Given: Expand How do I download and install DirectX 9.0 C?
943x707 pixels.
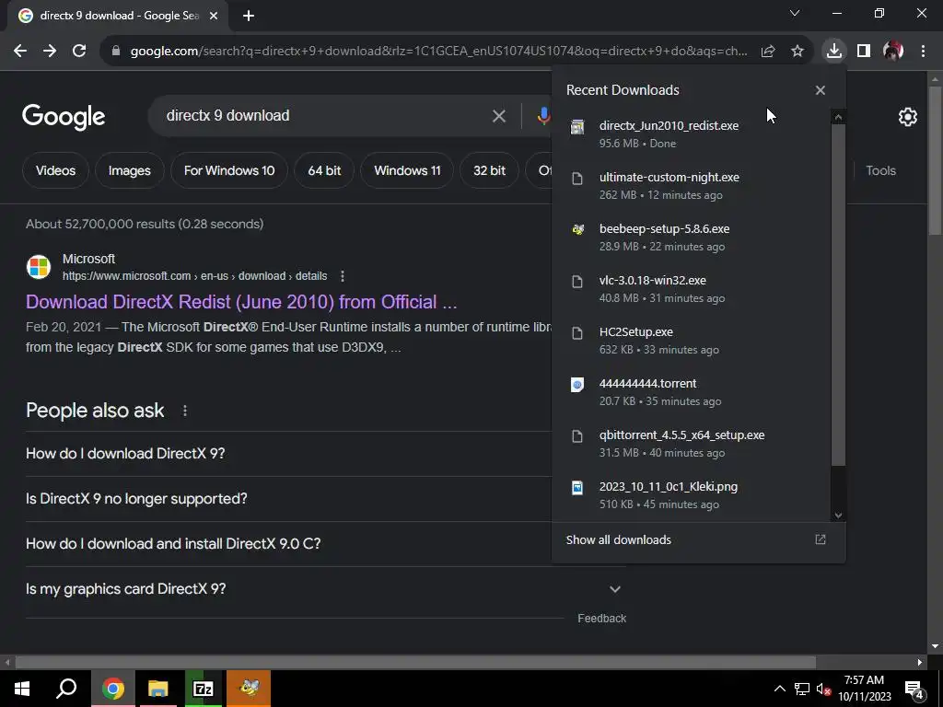Looking at the screenshot, I should 288,543.
